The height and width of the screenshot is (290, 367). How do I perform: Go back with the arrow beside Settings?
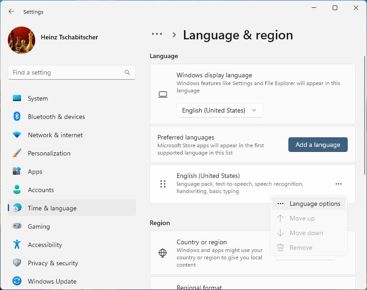[x=11, y=11]
